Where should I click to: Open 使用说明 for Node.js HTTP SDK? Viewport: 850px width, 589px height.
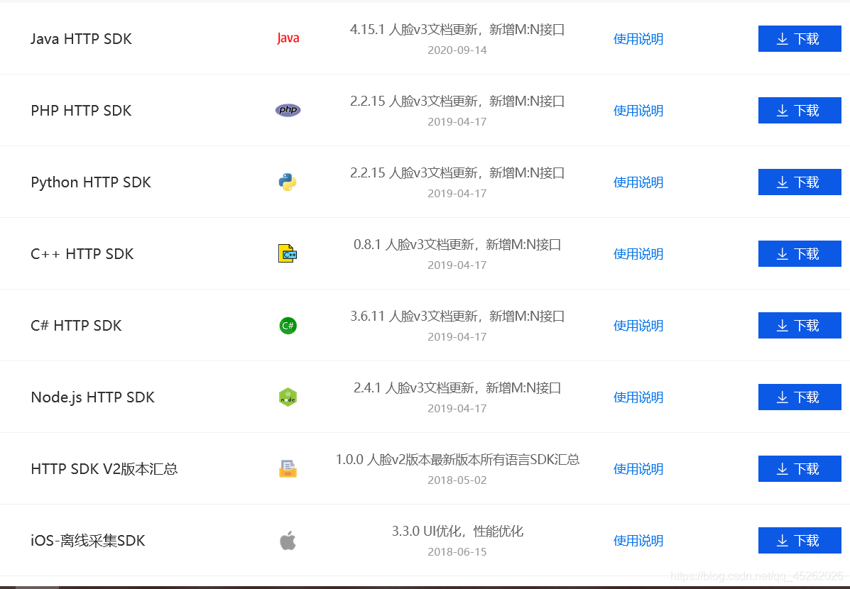click(638, 397)
